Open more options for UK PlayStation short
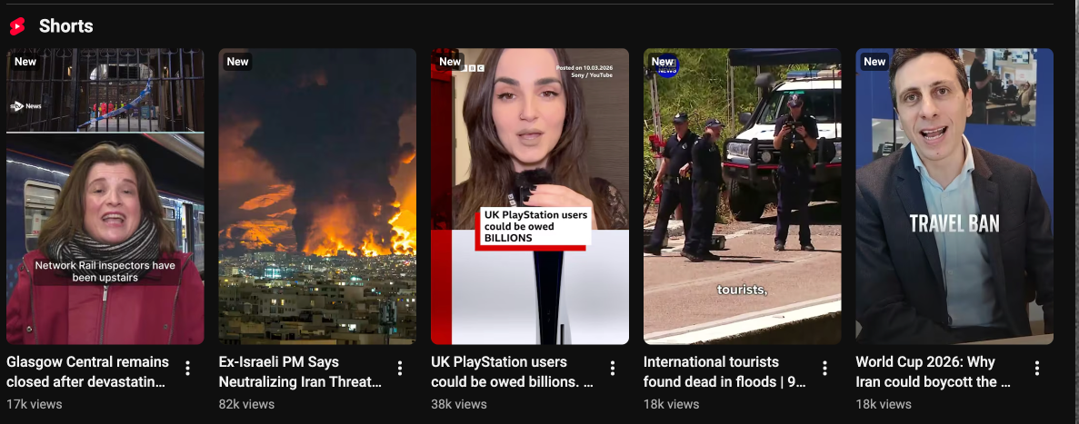The width and height of the screenshot is (1079, 424). pos(613,369)
